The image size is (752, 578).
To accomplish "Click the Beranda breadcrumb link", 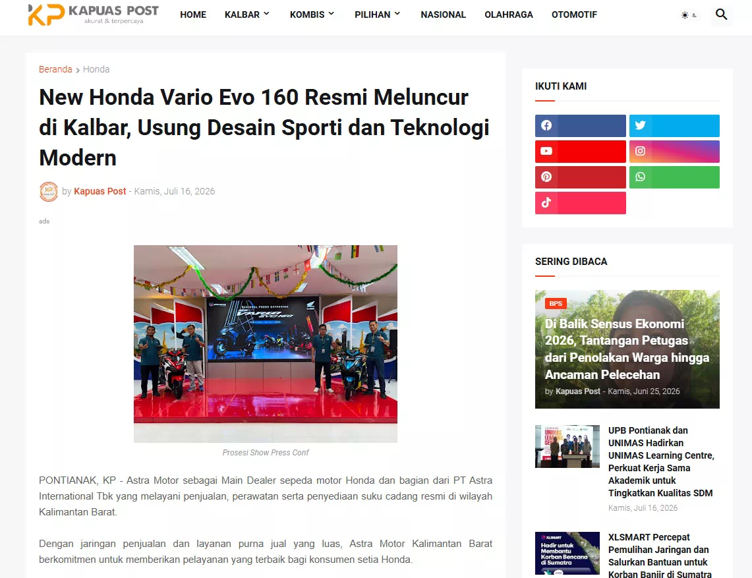I will tap(55, 69).
